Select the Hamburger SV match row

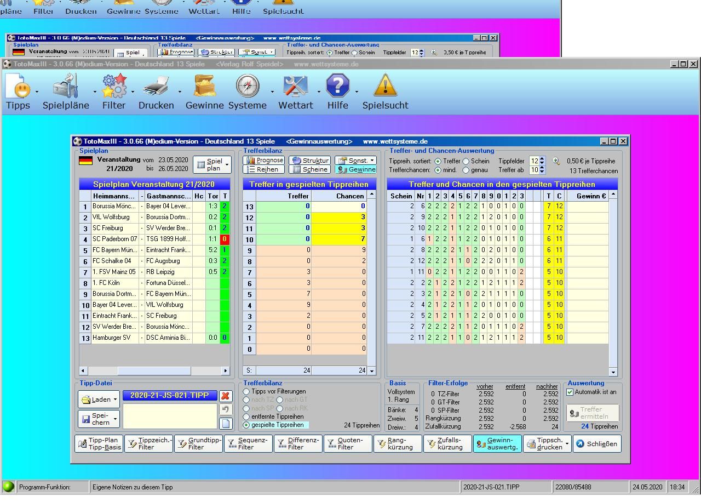coord(154,338)
